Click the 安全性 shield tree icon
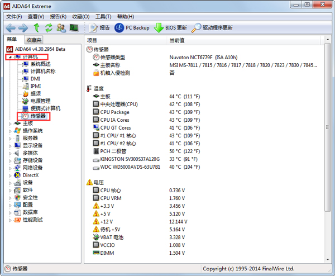Image resolution: width=335 pixels, height=276 pixels. point(17,198)
